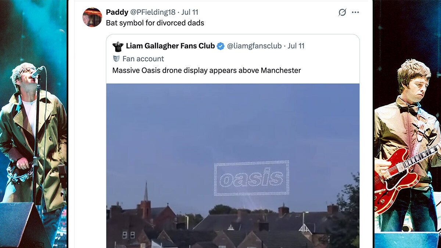Click Paddy's profile avatar
Viewport: 441px width, 248px height.
tap(92, 17)
